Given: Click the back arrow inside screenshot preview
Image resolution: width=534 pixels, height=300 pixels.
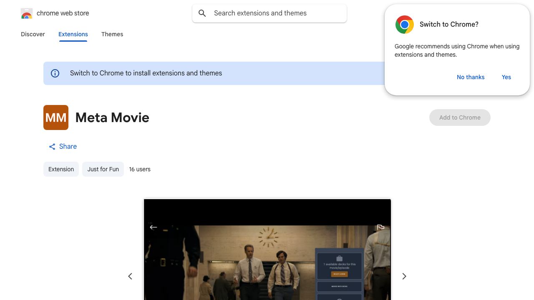Looking at the screenshot, I should coord(153,227).
